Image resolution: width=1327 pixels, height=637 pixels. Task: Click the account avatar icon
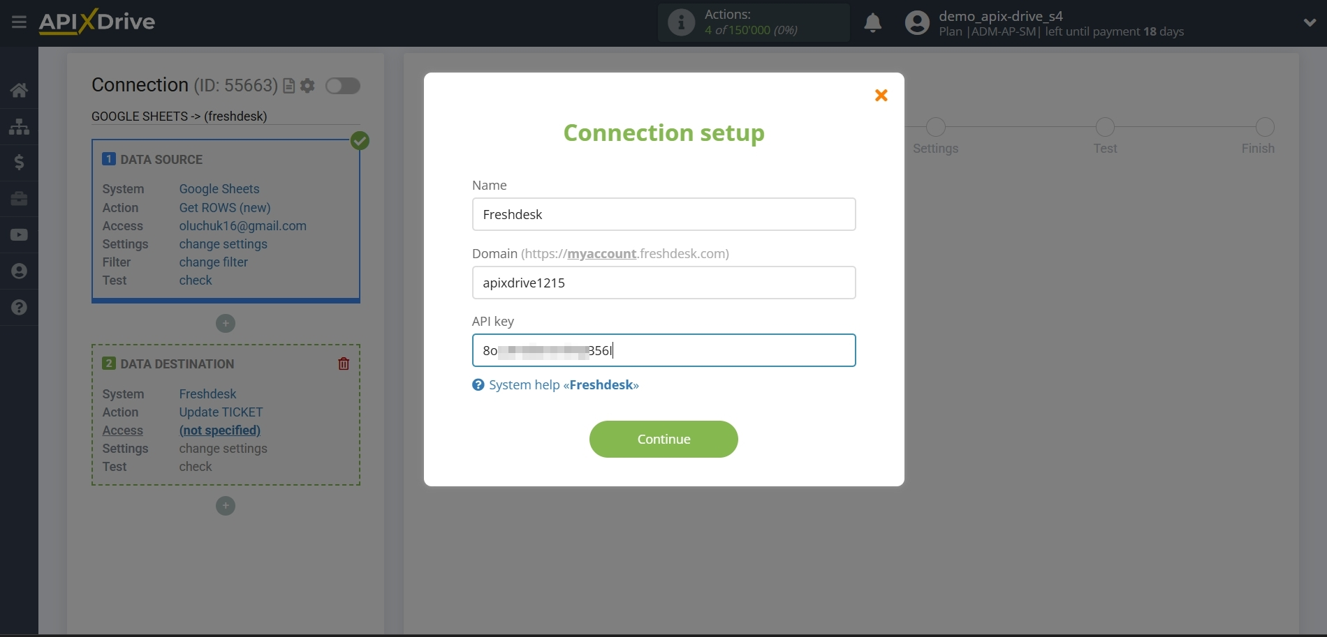(917, 23)
